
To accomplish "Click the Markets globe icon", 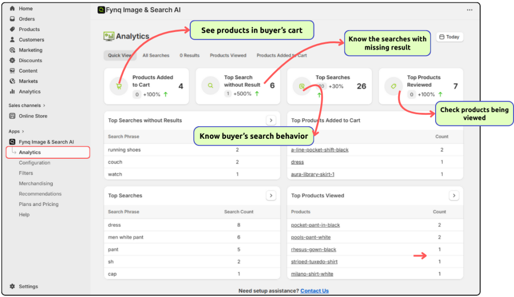I will (x=12, y=81).
